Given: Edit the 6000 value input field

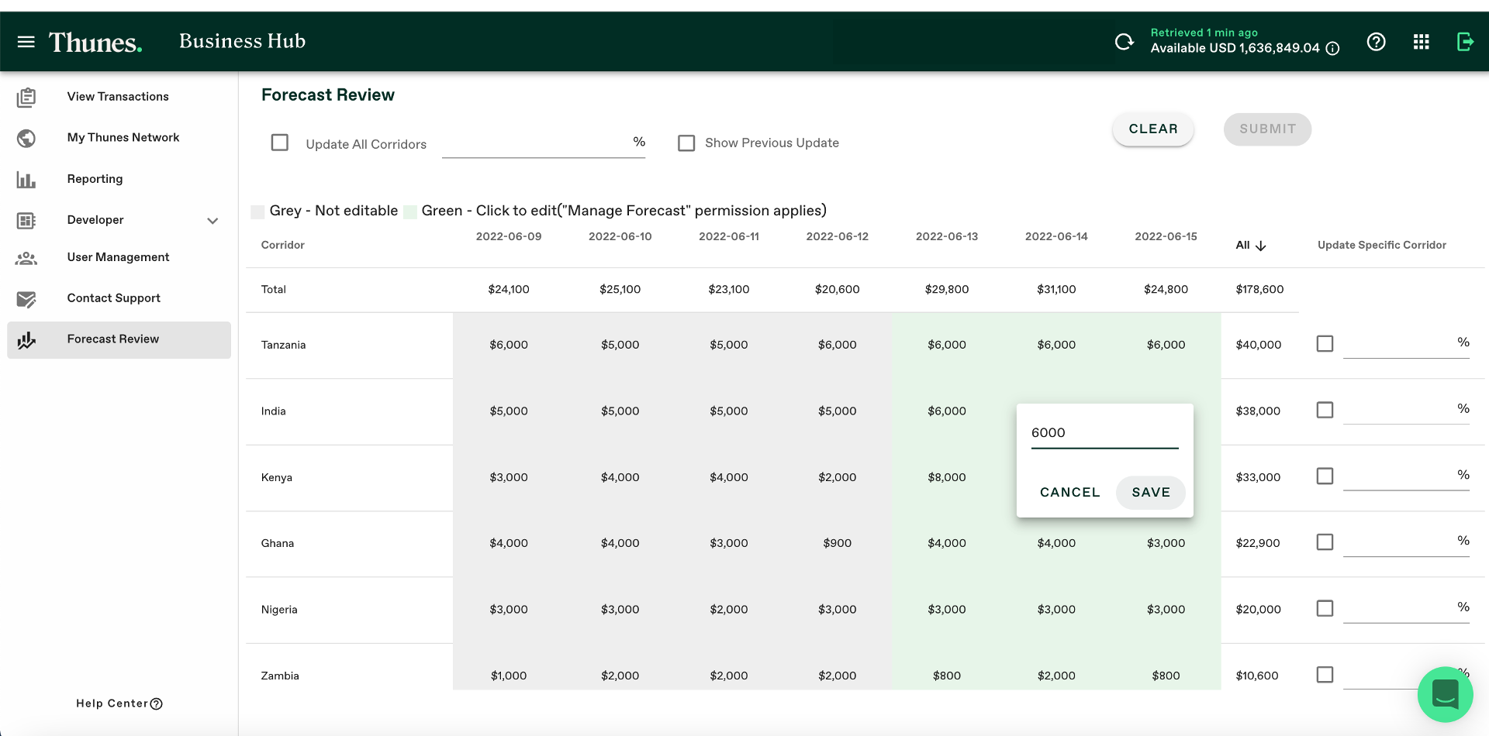Looking at the screenshot, I should point(1104,432).
